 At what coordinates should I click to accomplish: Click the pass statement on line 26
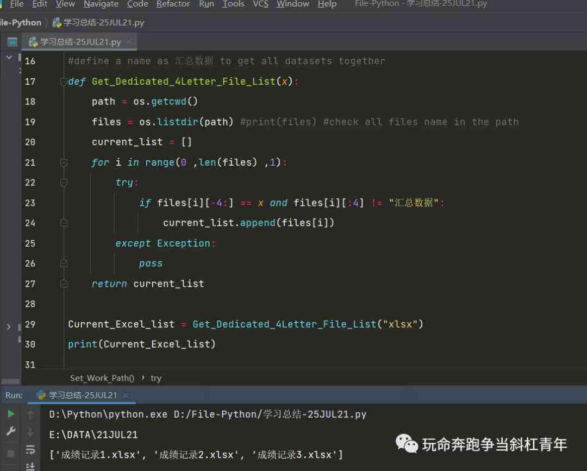(151, 263)
